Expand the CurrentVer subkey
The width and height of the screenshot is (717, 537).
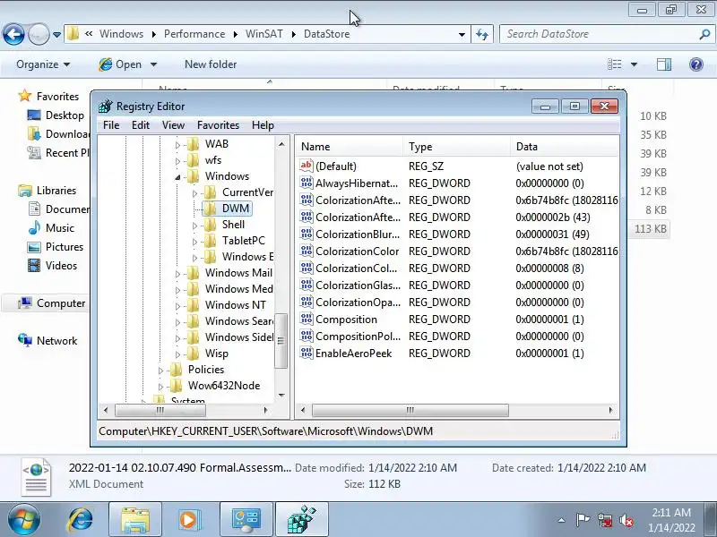194,193
